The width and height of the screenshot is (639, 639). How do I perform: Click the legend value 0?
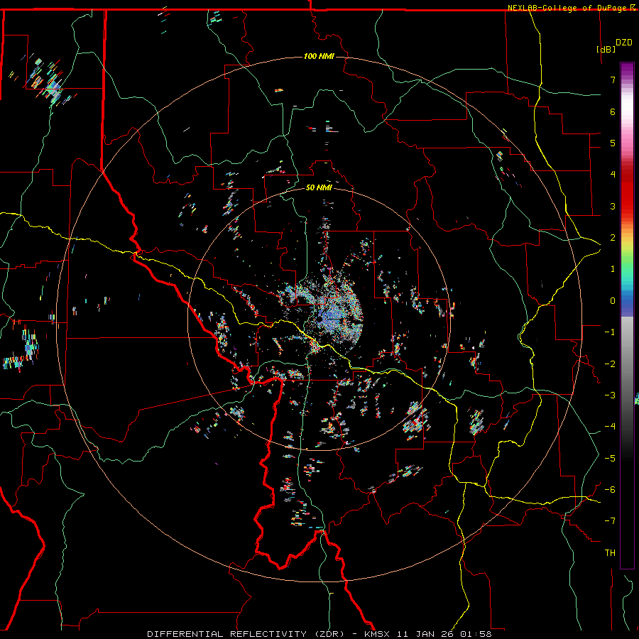tap(613, 301)
